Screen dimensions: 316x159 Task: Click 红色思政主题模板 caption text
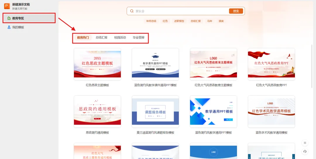point(97,85)
